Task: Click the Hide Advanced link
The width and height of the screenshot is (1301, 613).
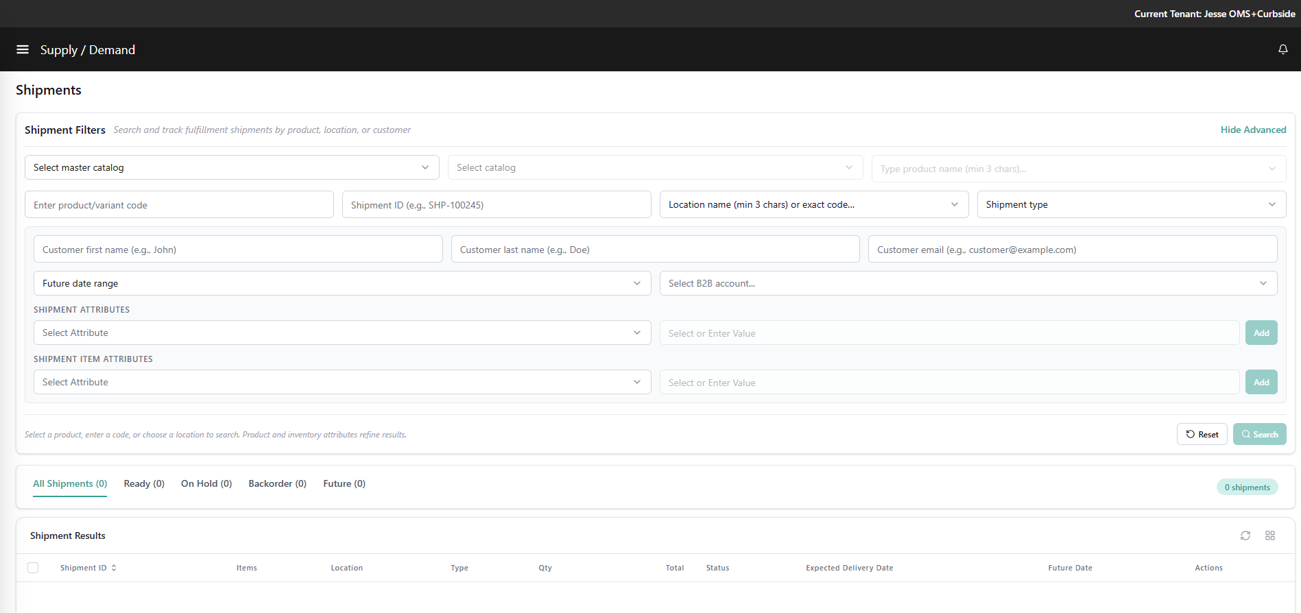Action: point(1253,130)
